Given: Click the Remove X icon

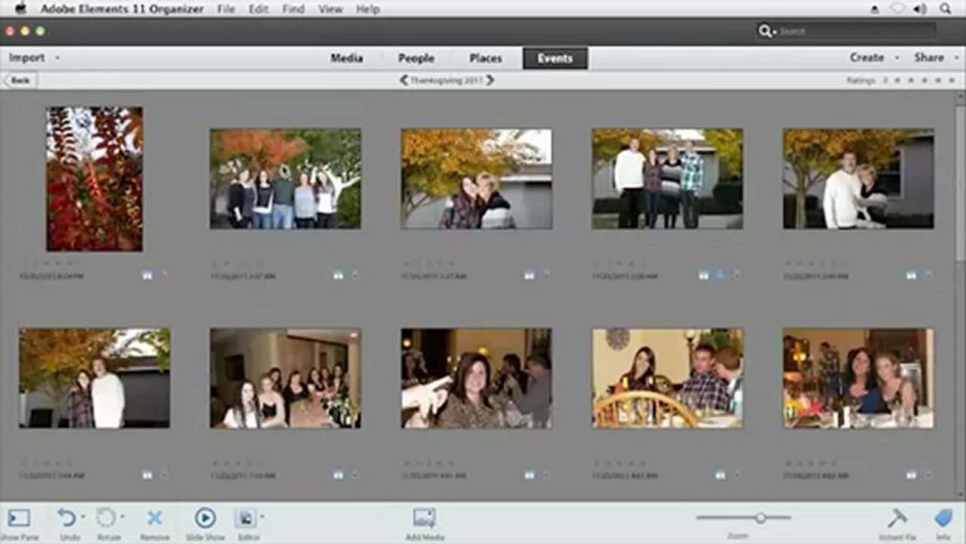Looking at the screenshot, I should click(x=154, y=518).
